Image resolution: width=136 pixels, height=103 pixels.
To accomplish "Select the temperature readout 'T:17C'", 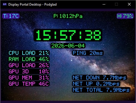I will tap(11, 16).
